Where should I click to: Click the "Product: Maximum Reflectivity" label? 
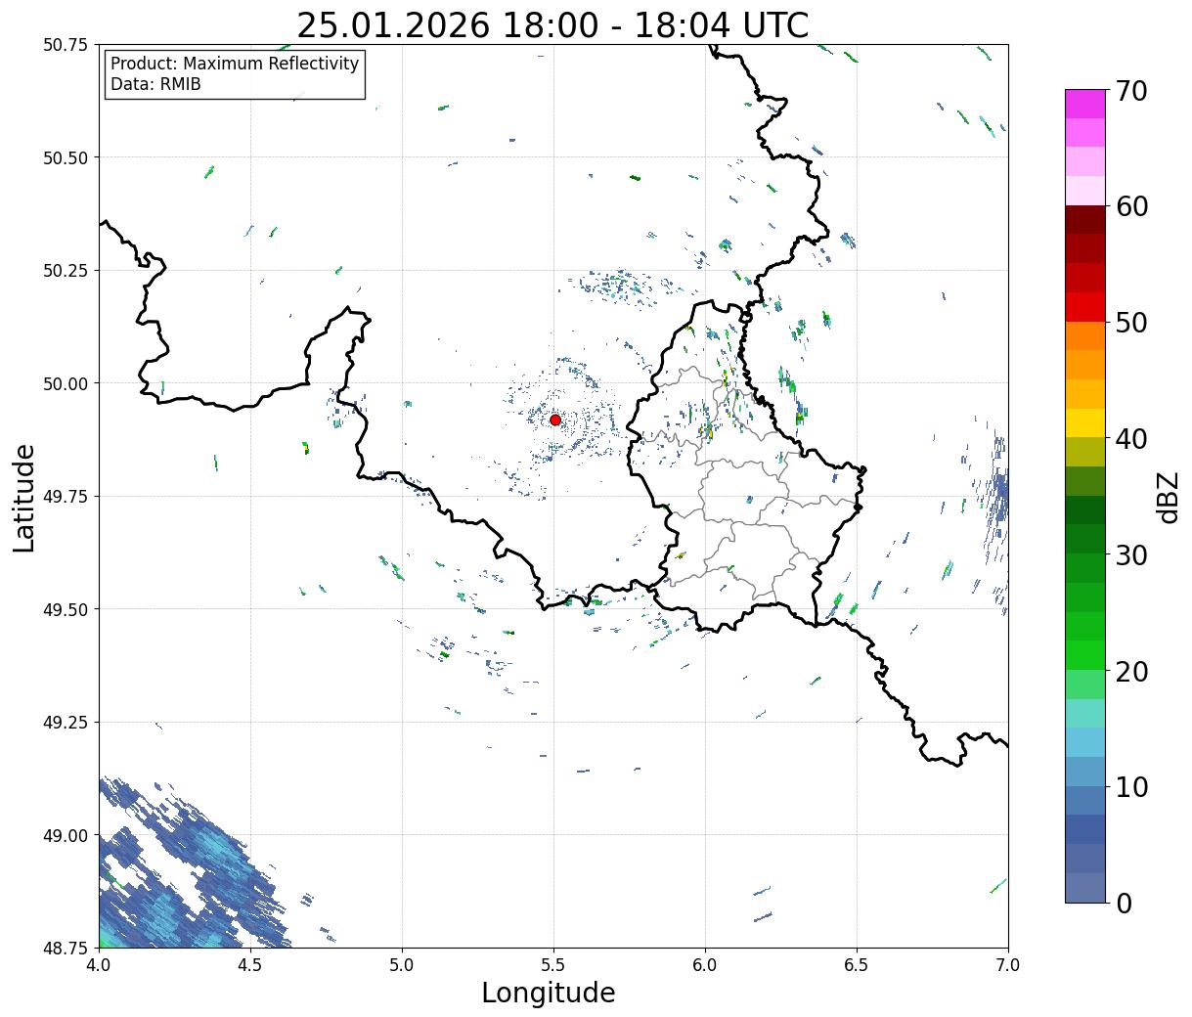pos(235,64)
